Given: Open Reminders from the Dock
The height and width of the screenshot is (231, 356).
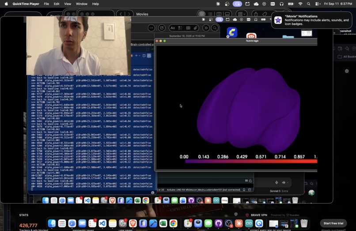Looking at the screenshot, I should point(92,223).
